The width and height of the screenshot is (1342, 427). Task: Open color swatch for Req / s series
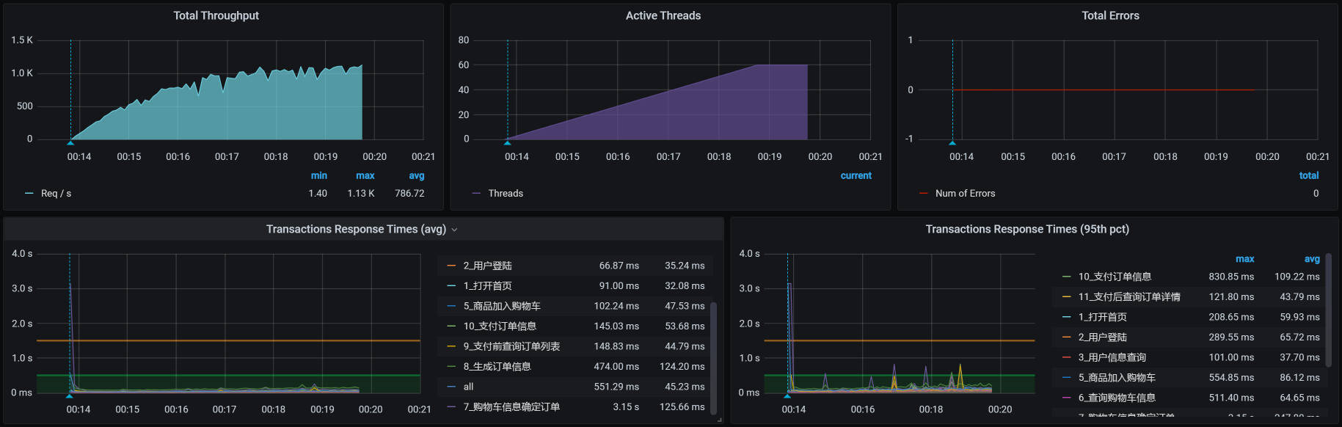[x=29, y=194]
